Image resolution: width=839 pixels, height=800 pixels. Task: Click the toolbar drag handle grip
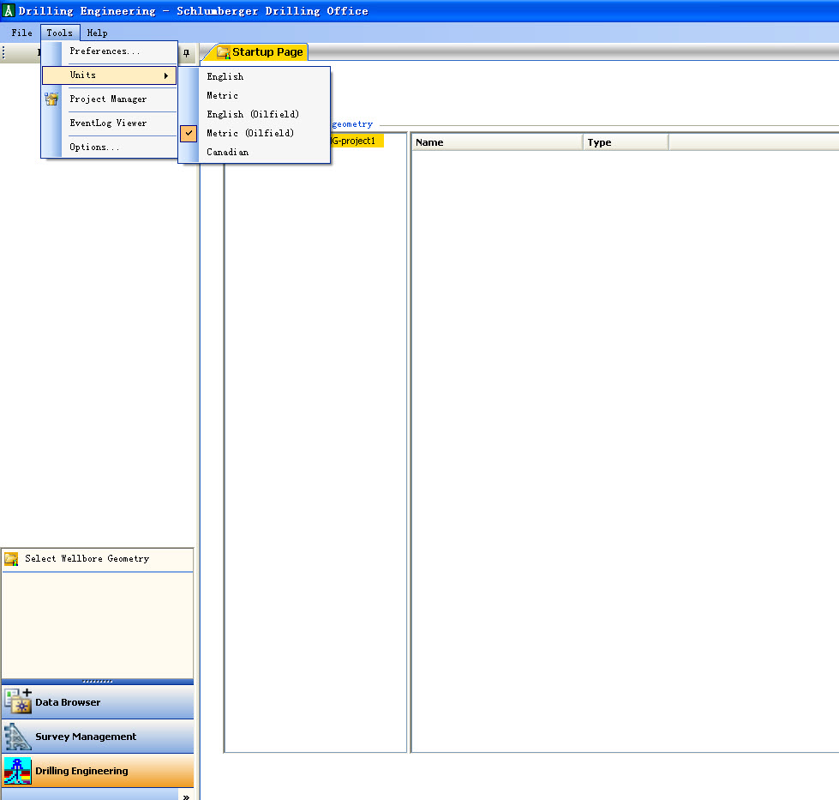[3, 52]
